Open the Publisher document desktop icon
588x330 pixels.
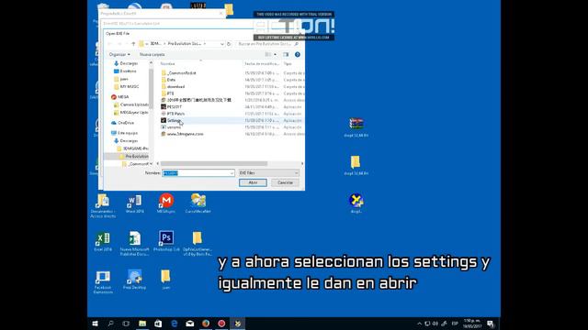click(x=135, y=244)
